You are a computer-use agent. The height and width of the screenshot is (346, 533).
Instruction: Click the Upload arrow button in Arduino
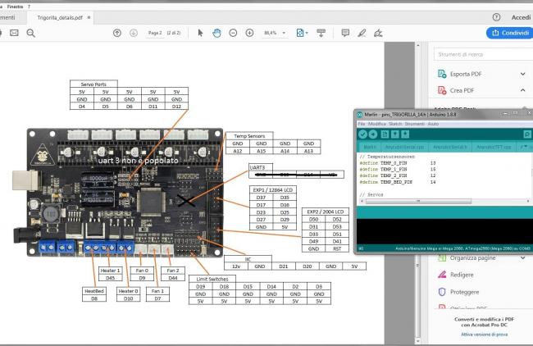pos(372,133)
